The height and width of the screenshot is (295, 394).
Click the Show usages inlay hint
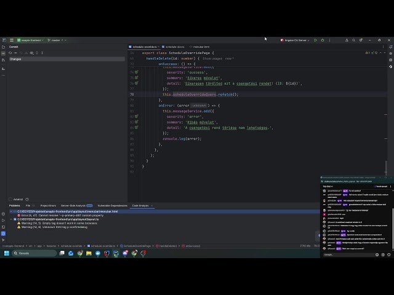pos(212,58)
